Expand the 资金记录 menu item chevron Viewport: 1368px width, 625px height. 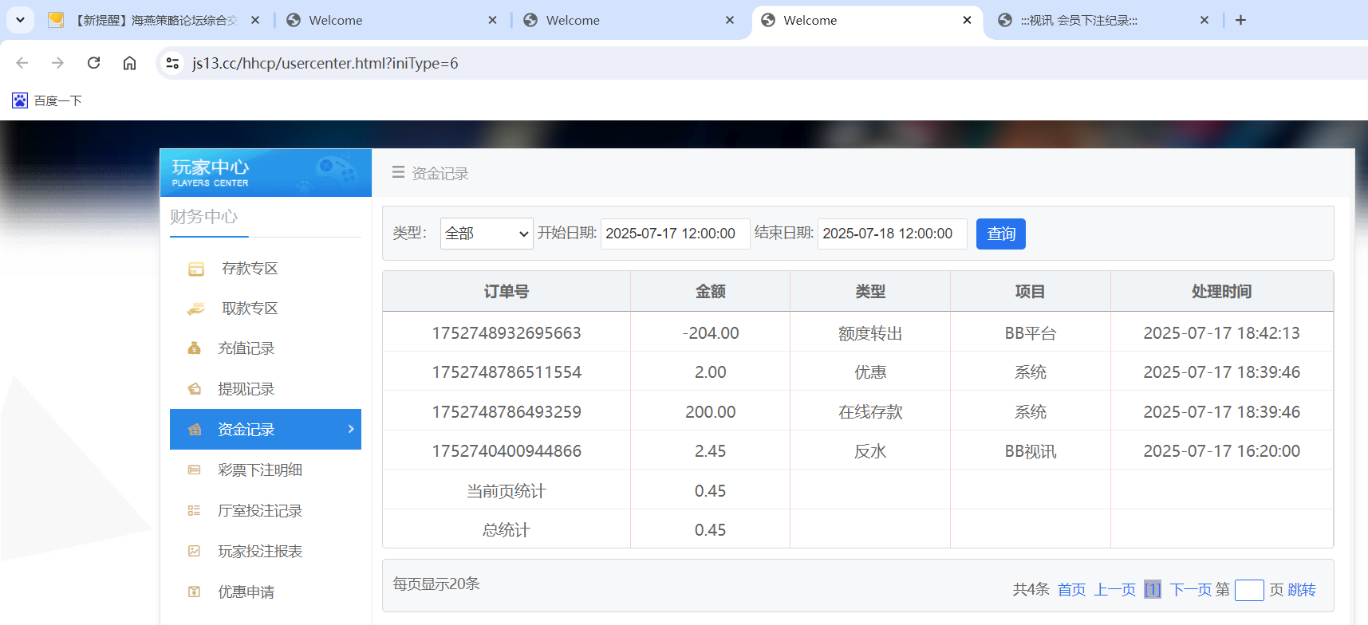(x=351, y=430)
